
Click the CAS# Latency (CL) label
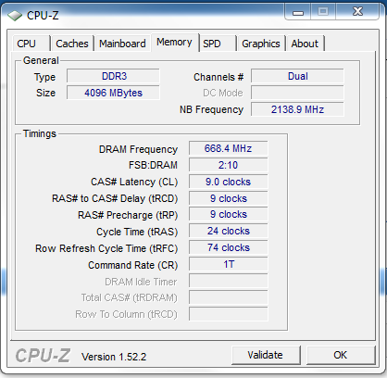point(134,182)
